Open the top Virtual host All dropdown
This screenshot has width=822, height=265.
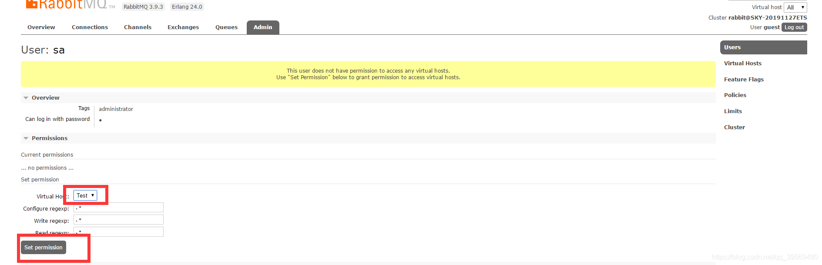click(x=795, y=7)
